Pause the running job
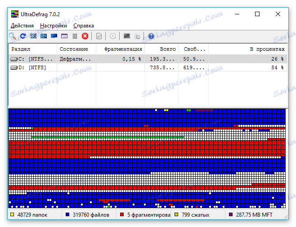This screenshot has height=227, width=296. 75,36
